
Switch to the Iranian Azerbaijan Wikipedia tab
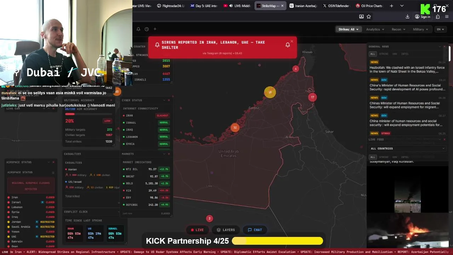coord(303,6)
